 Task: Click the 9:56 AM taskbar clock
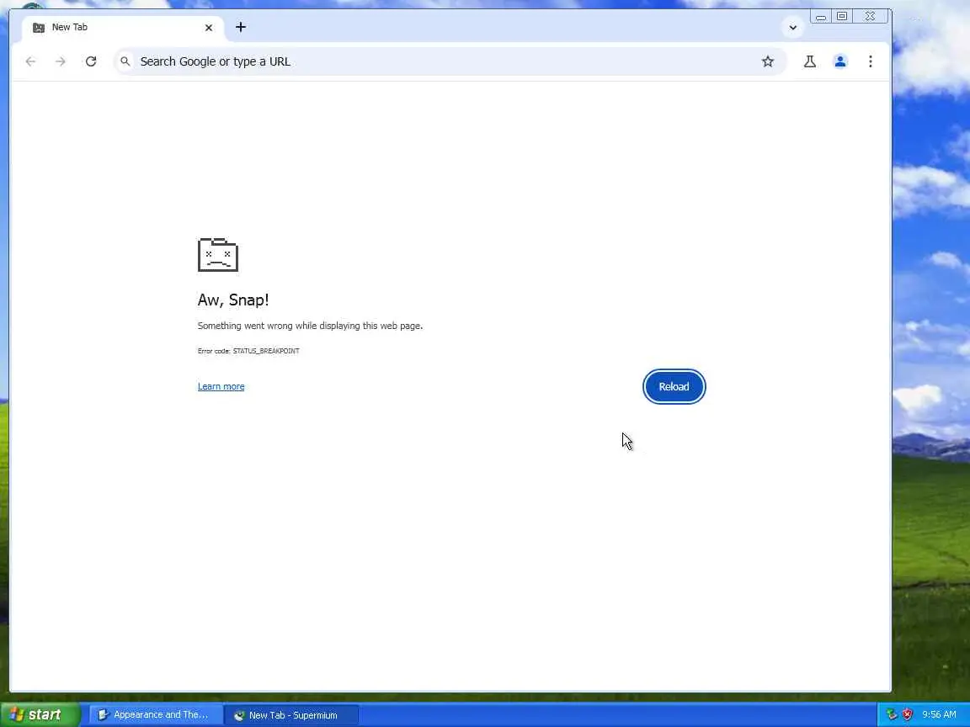point(939,714)
